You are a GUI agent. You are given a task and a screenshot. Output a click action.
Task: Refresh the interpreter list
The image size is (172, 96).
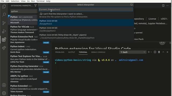[131, 5]
